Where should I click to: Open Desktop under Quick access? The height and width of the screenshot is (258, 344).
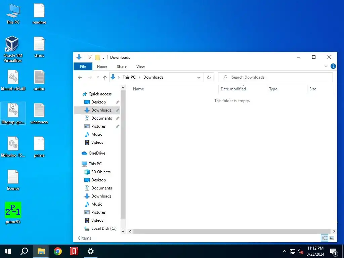coord(98,102)
